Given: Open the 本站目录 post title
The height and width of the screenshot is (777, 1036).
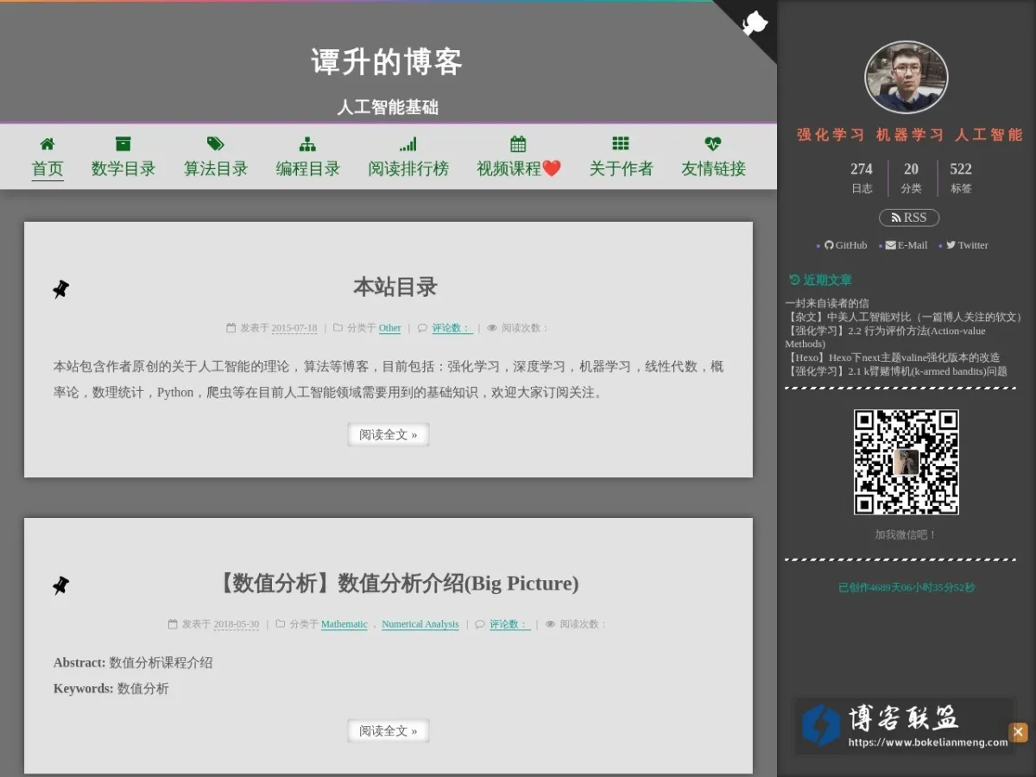Looking at the screenshot, I should [395, 287].
